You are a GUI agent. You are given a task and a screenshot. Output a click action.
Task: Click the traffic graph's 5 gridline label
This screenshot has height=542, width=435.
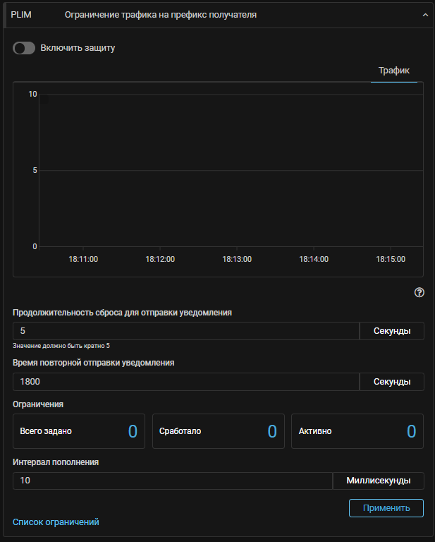pyautogui.click(x=35, y=170)
